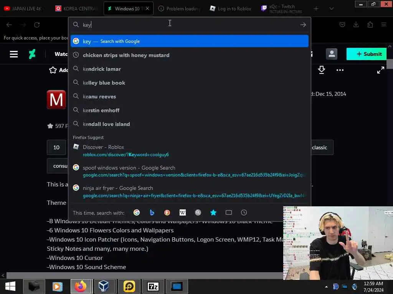
Task: Download the deviation file
Action: click(321, 70)
